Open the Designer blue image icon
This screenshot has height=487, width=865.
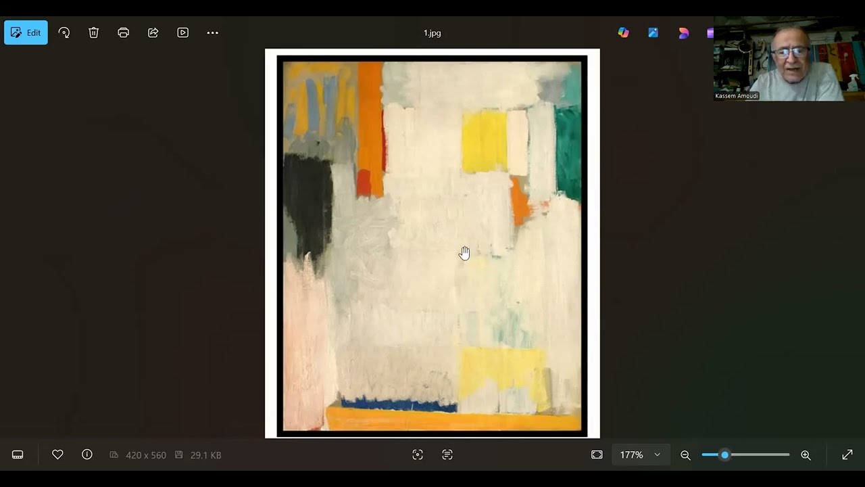pos(653,32)
